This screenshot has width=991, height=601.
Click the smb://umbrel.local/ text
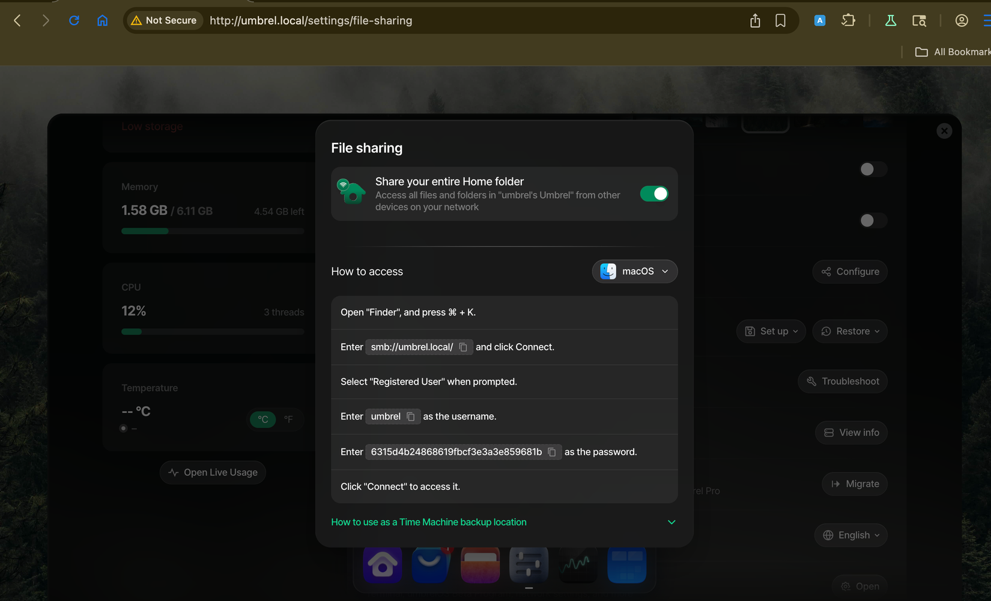tap(412, 347)
